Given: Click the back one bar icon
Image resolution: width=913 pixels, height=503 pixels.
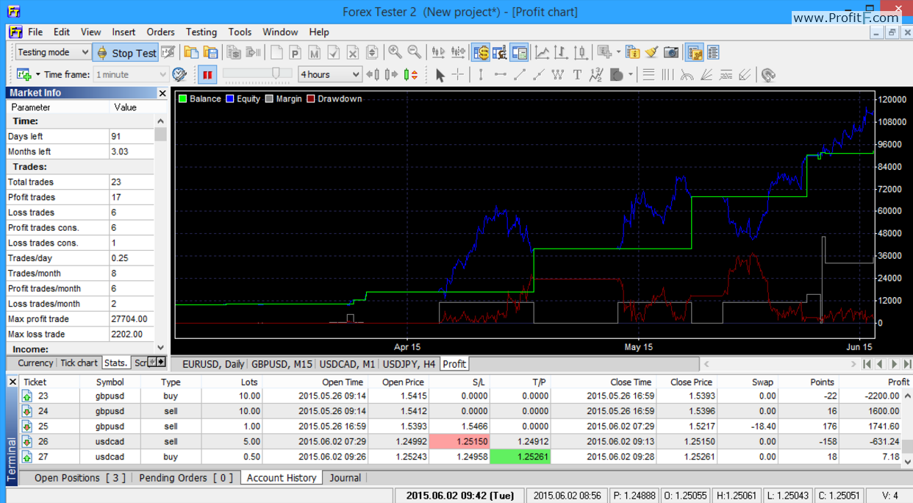Looking at the screenshot, I should [x=373, y=74].
